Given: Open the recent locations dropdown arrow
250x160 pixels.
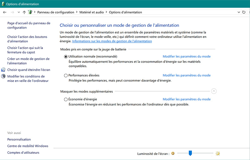Looking at the screenshot, I should (x=19, y=12).
